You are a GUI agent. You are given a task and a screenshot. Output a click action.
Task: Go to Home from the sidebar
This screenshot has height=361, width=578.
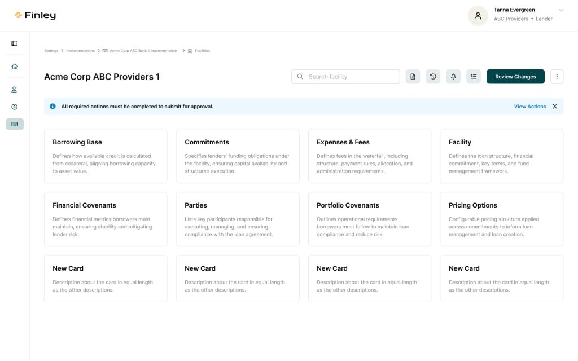pos(15,67)
